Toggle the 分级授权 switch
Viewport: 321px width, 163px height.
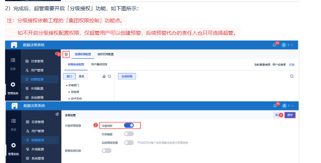click(129, 125)
